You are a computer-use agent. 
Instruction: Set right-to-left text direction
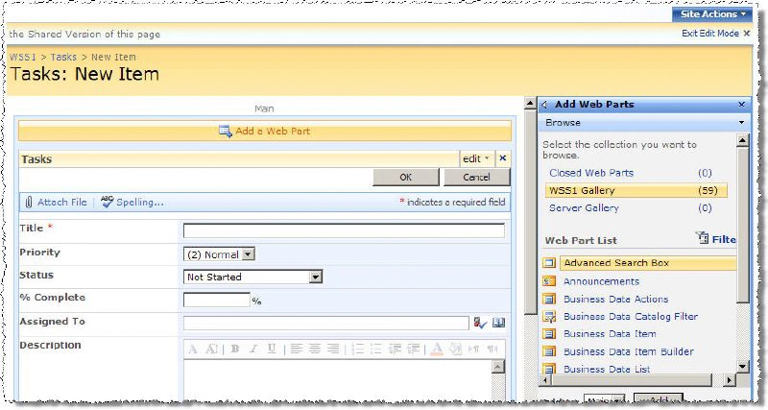coord(492,350)
